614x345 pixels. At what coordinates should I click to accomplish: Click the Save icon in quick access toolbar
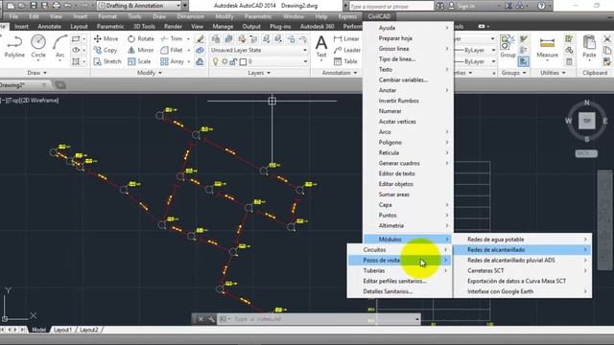pyautogui.click(x=34, y=6)
